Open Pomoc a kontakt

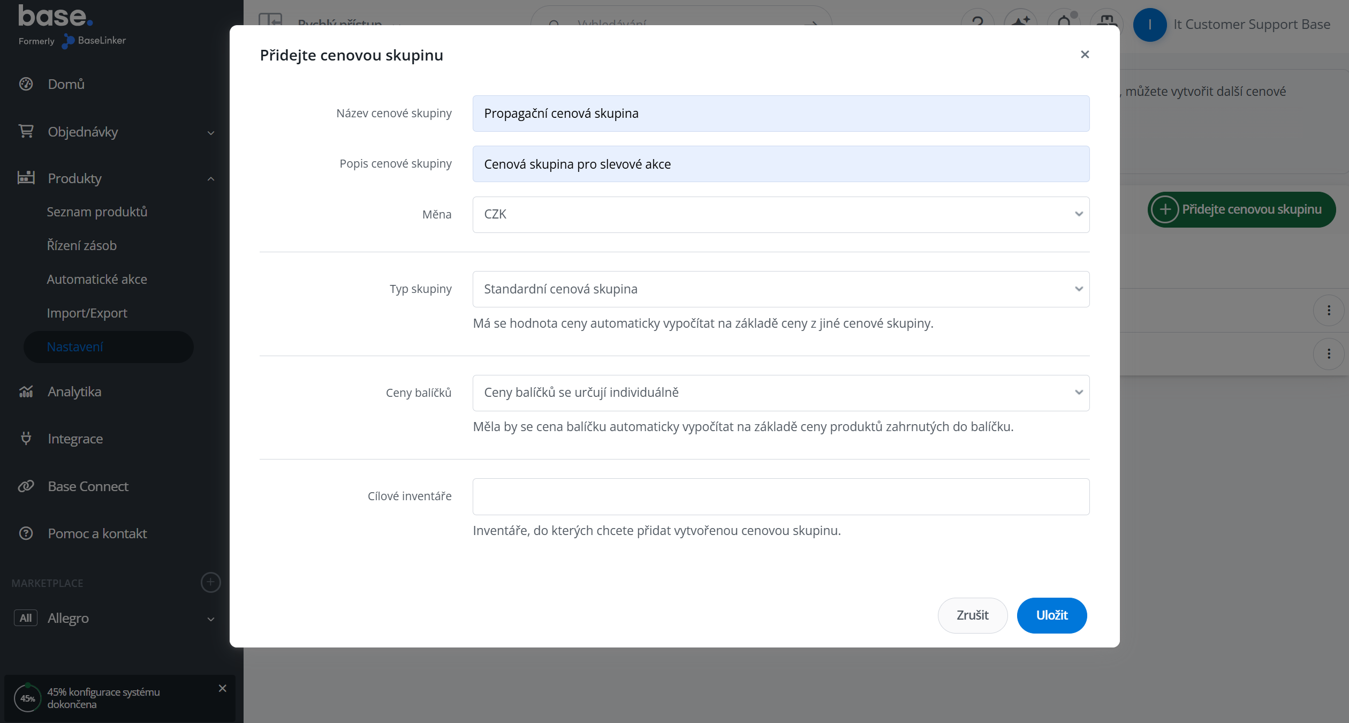[97, 534]
